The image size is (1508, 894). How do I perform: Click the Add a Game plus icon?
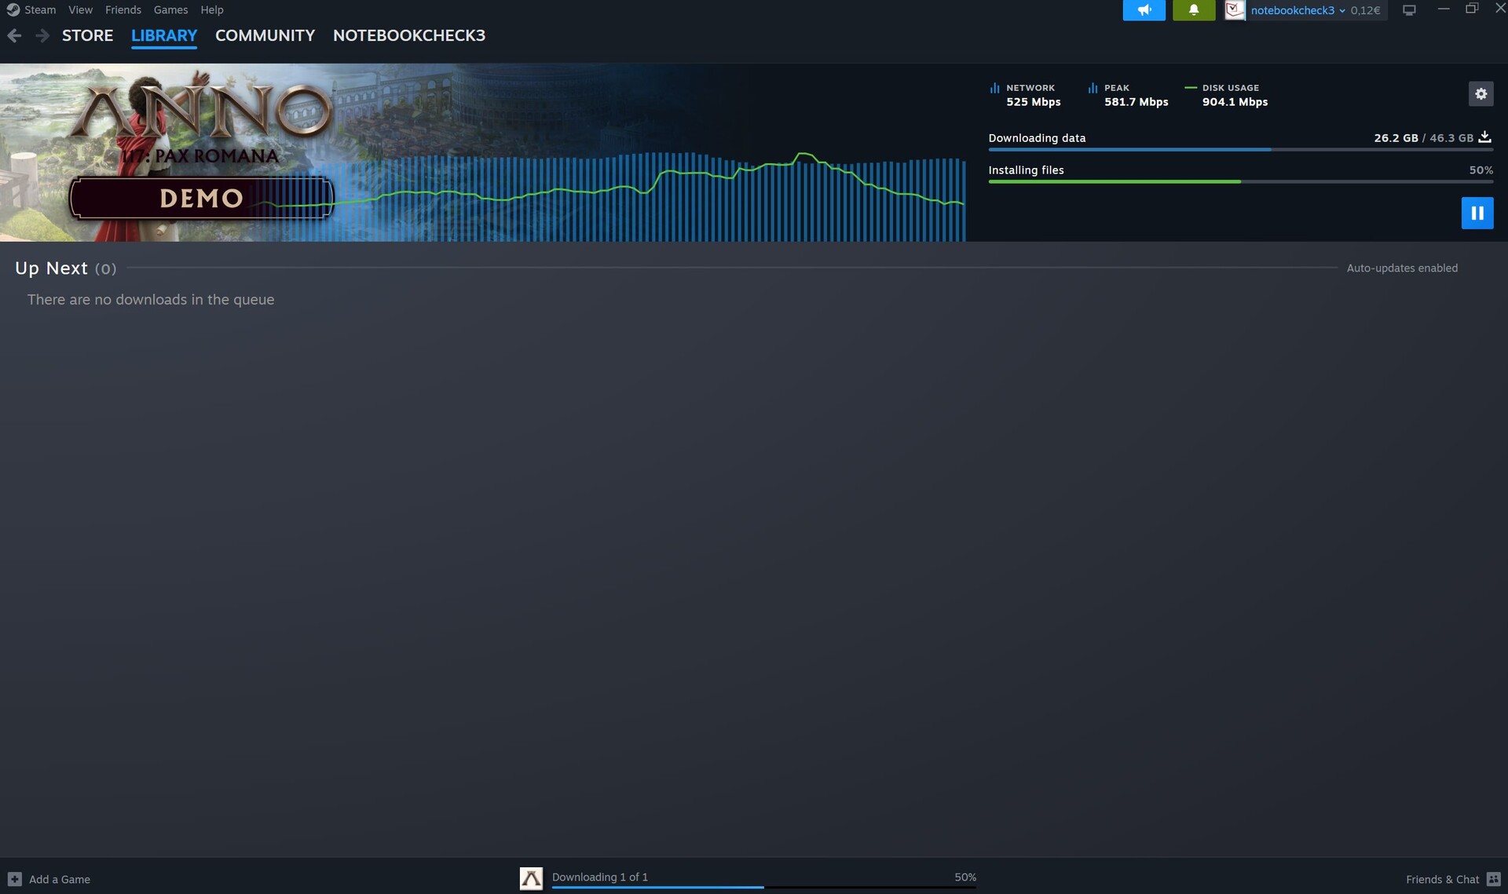click(x=15, y=879)
